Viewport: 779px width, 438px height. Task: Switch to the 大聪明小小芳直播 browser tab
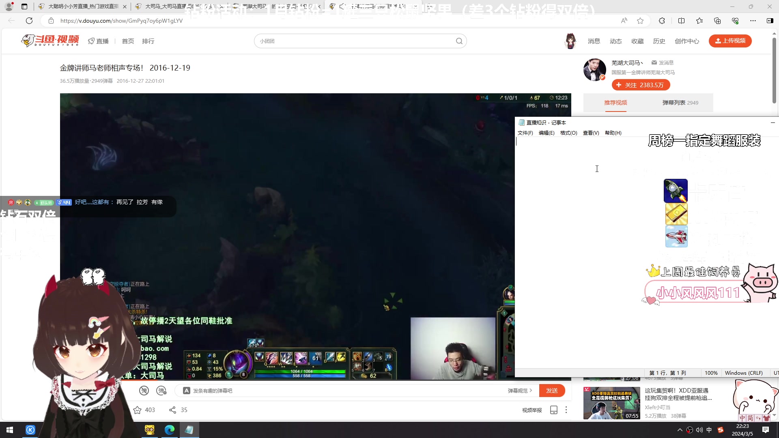click(83, 6)
